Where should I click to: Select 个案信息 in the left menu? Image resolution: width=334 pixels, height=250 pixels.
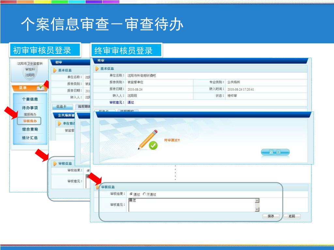[30, 99]
